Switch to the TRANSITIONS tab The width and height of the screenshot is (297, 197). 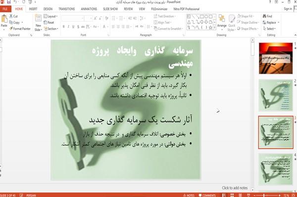(x=67, y=9)
